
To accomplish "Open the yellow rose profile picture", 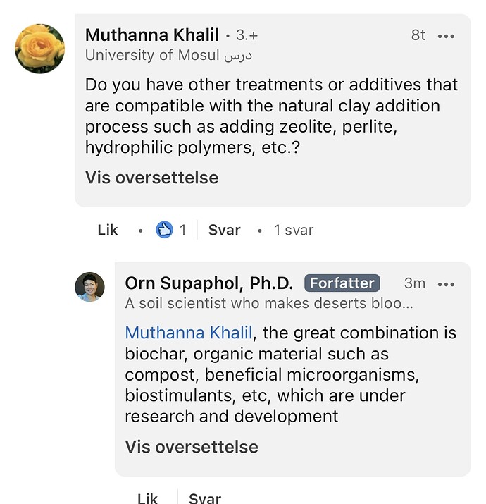I will click(x=40, y=49).
